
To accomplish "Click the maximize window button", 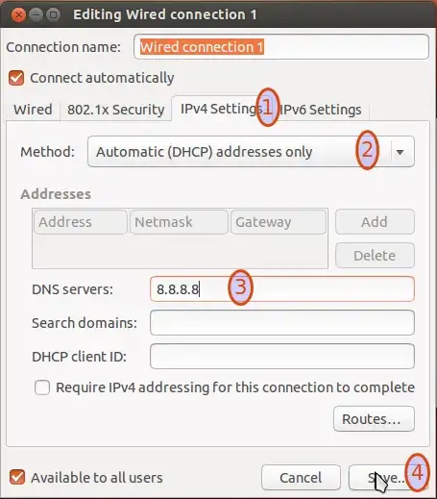I will pos(54,15).
